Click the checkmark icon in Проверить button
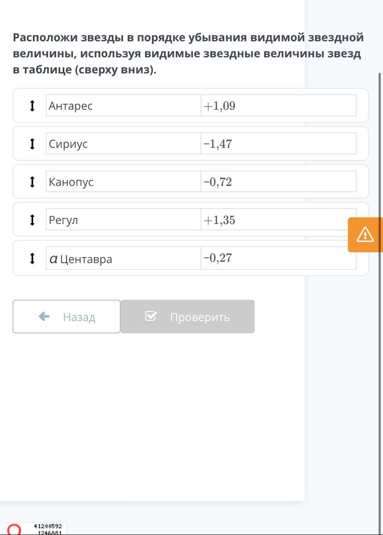The height and width of the screenshot is (535, 383). (x=151, y=316)
